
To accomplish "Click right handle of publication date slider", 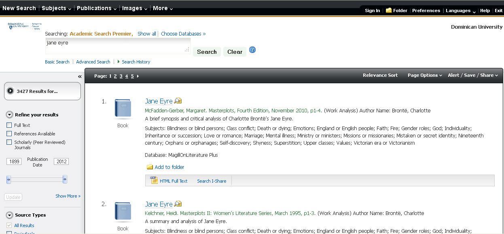I will pos(65,179).
